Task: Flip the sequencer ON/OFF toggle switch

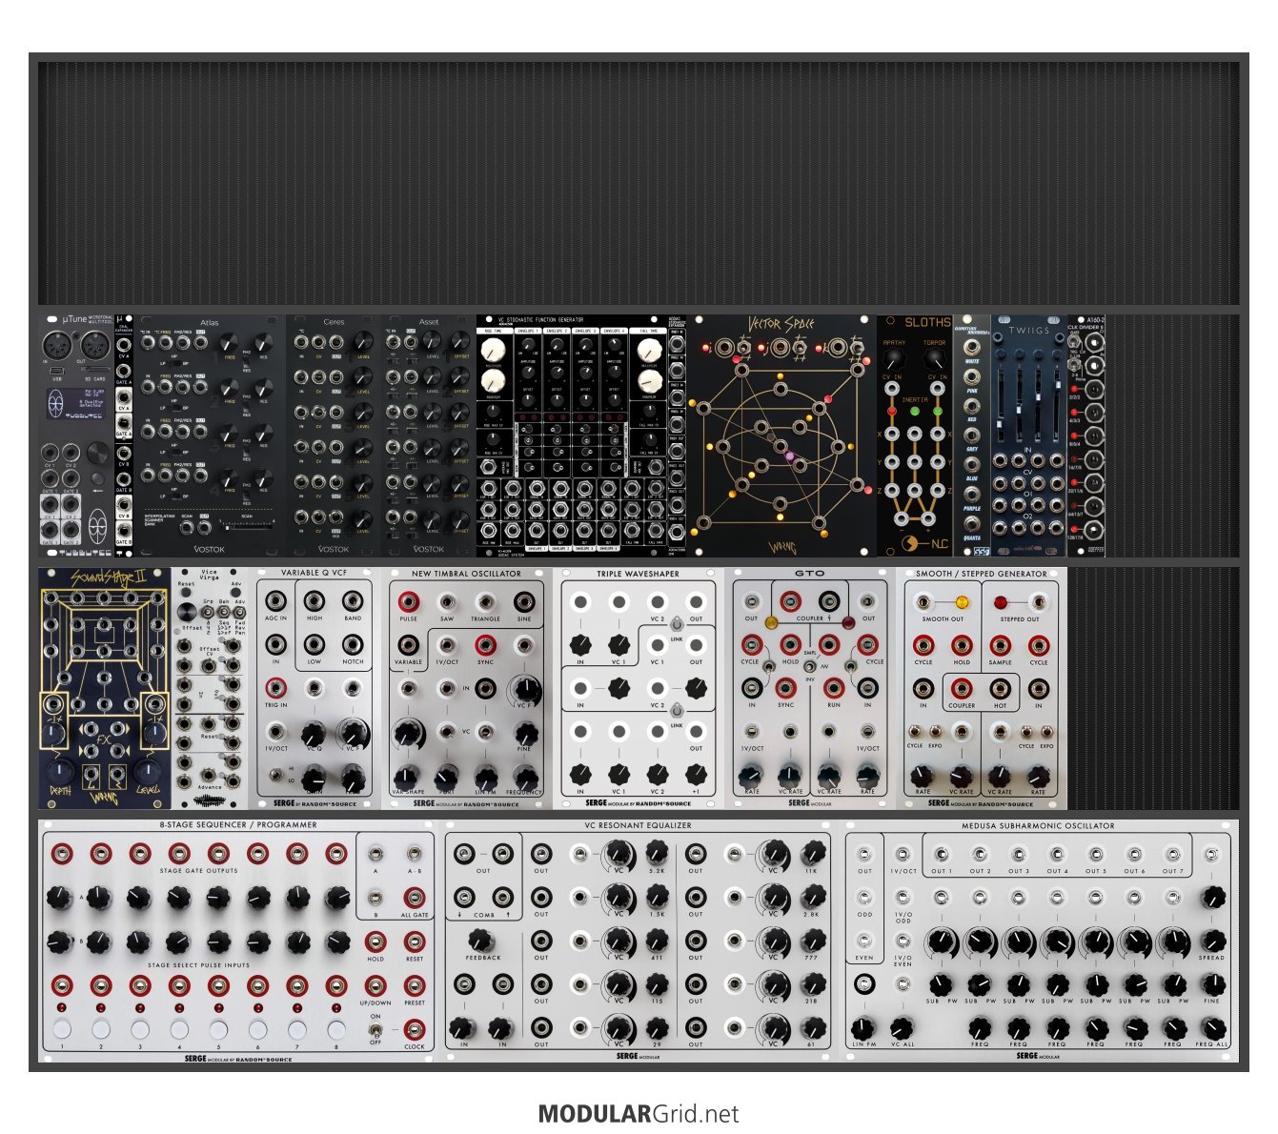Action: 375,1029
